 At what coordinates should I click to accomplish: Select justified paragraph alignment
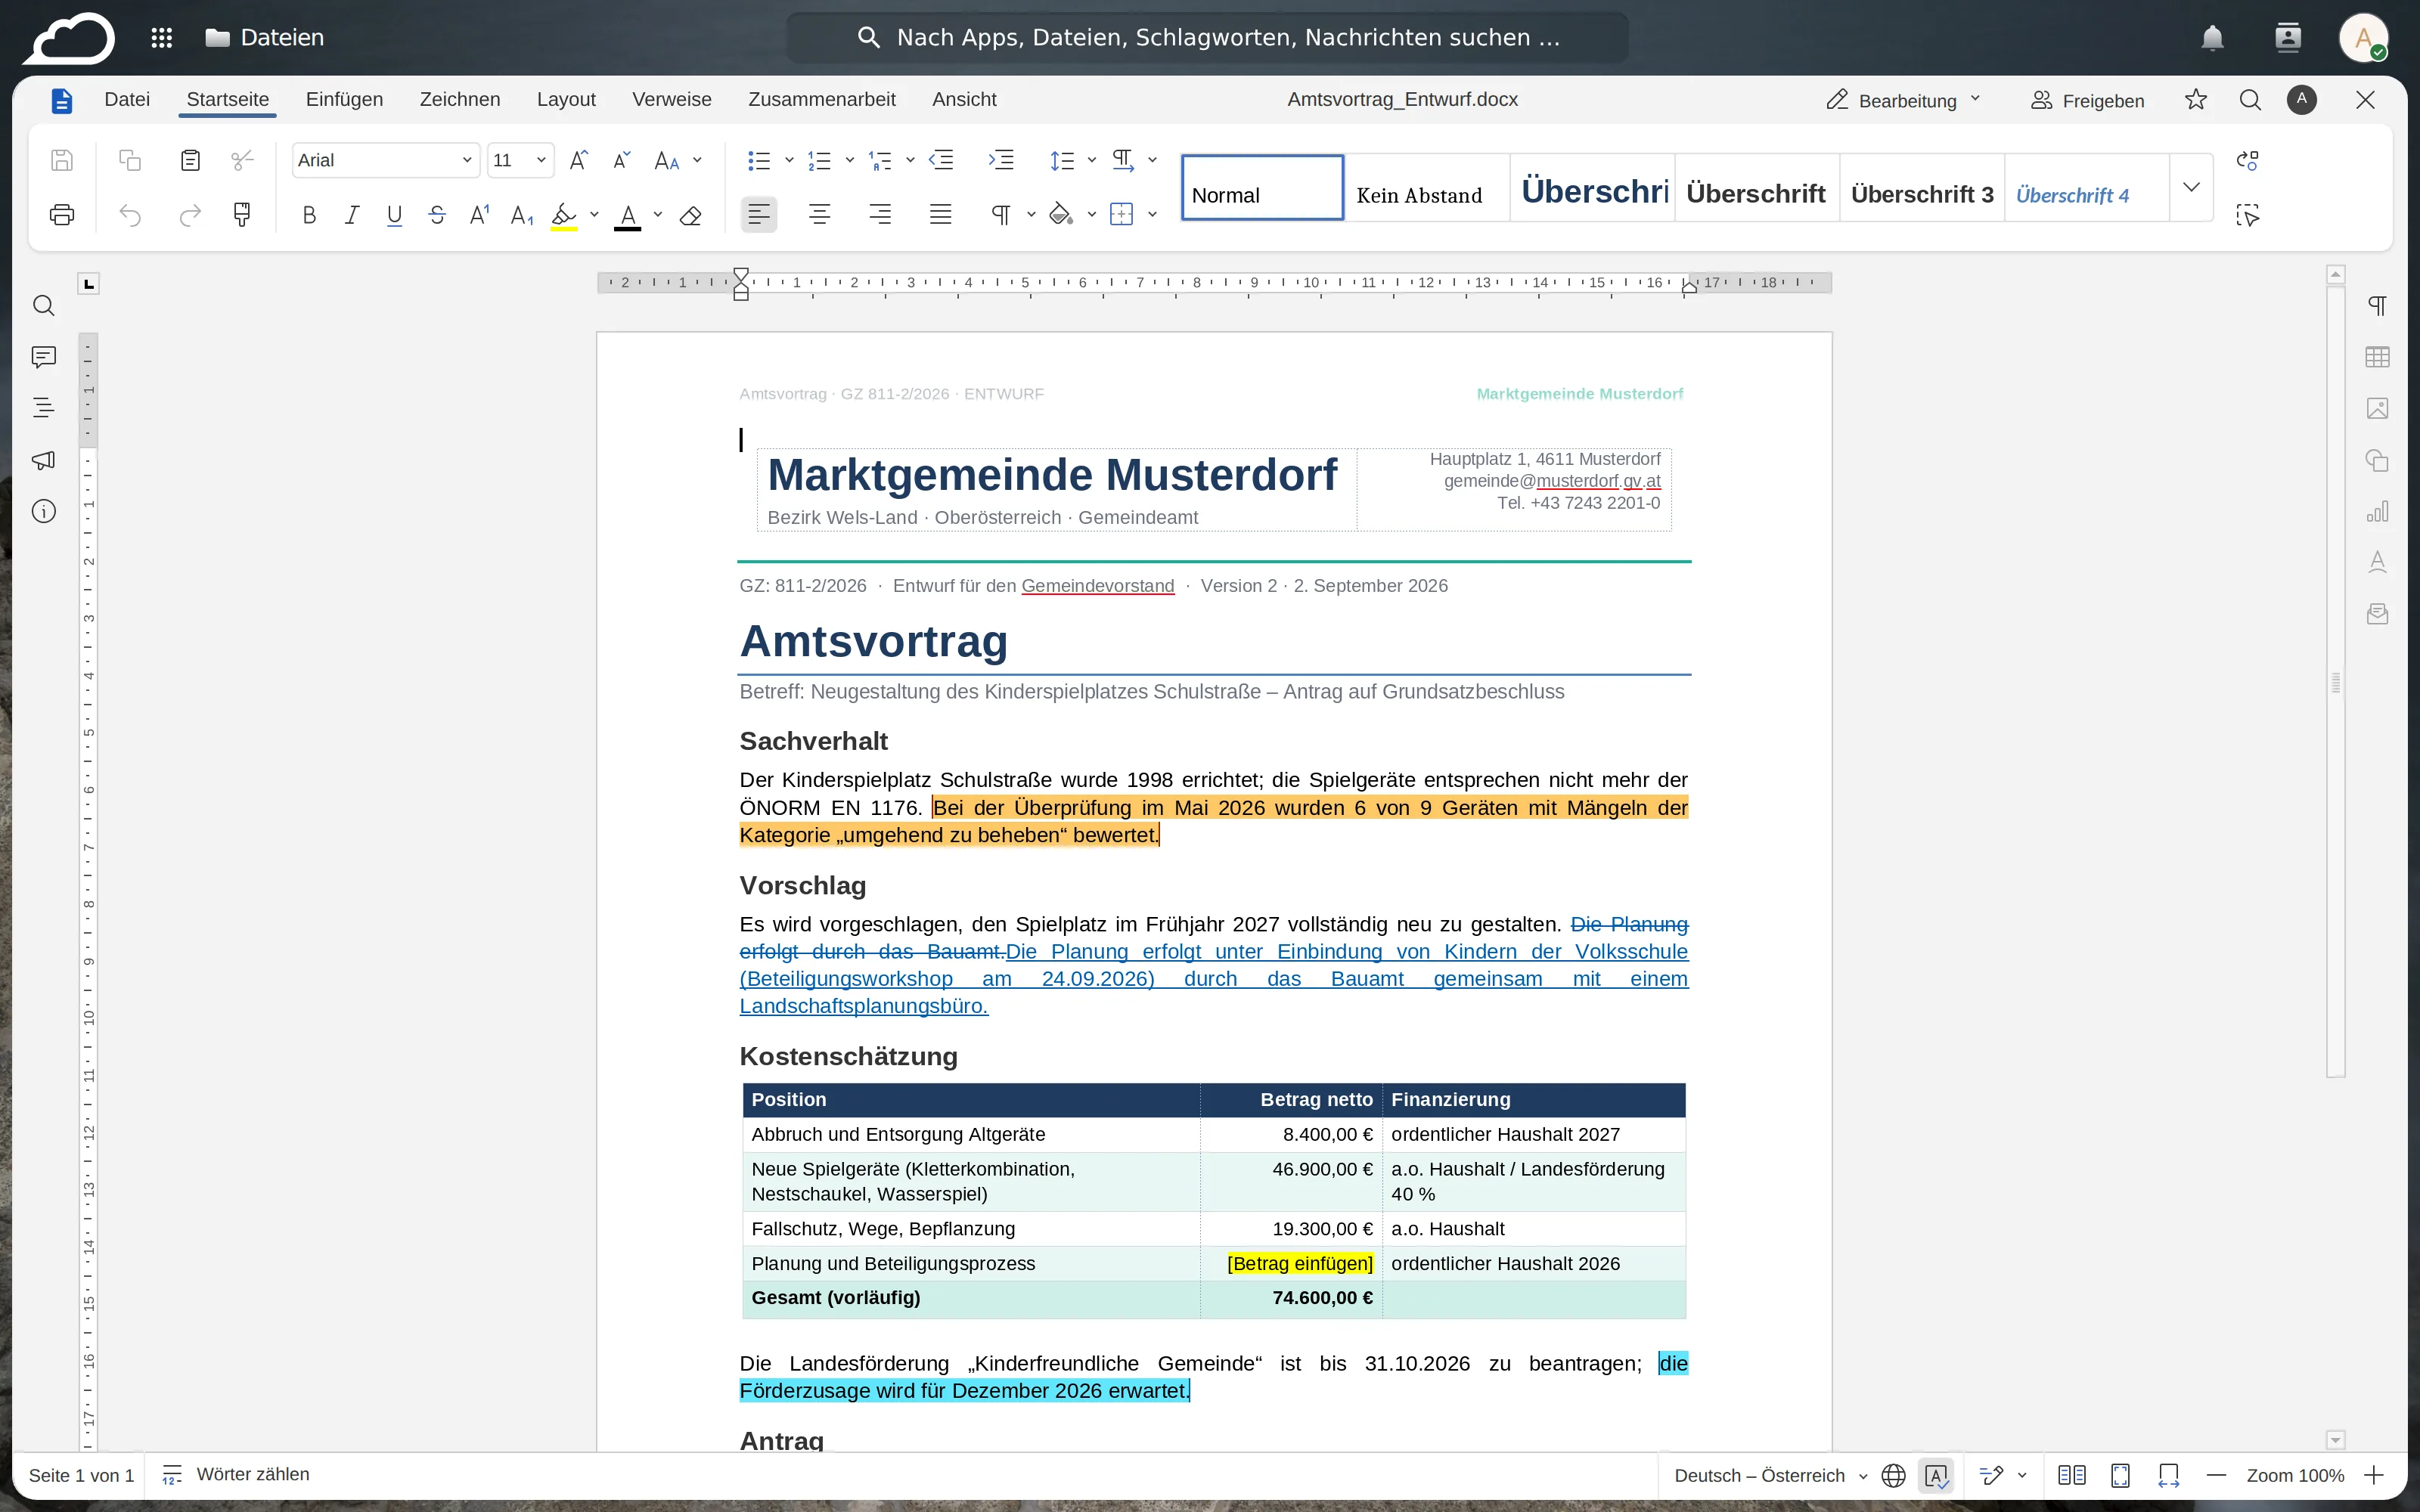tap(940, 215)
